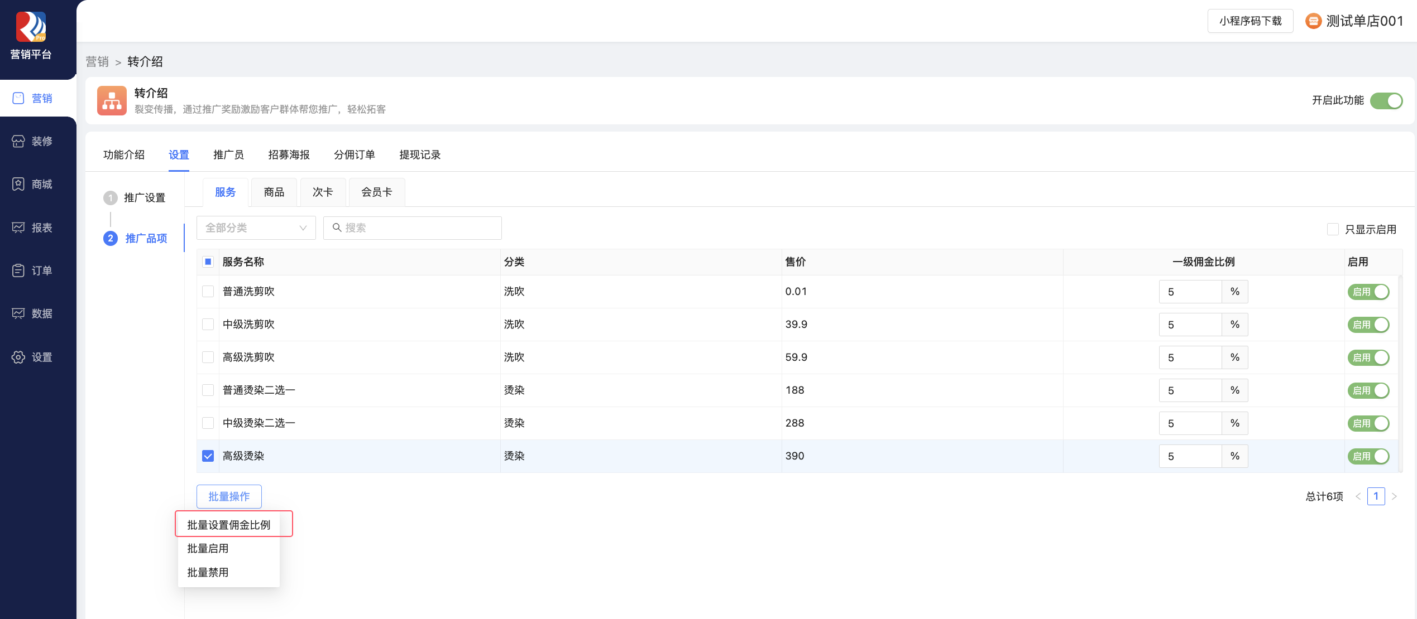This screenshot has height=619, width=1417.
Task: Click the orange store avatar icon
Action: (1313, 21)
